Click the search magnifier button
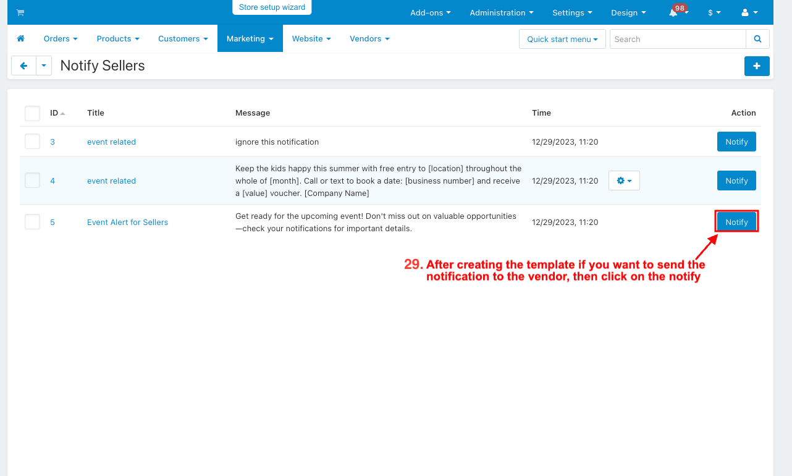792x476 pixels. click(x=757, y=39)
